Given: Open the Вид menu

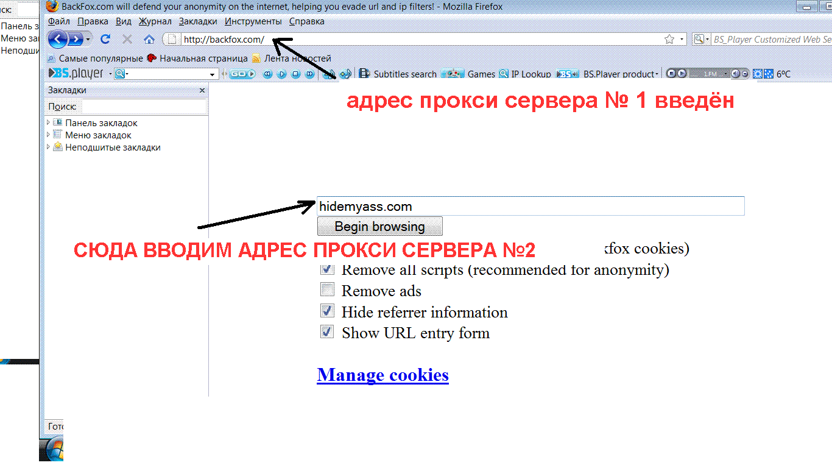Looking at the screenshot, I should click(x=124, y=21).
